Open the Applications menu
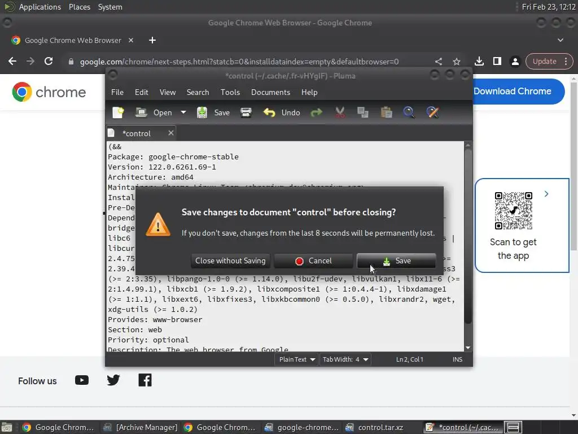The image size is (578, 434). tap(40, 7)
